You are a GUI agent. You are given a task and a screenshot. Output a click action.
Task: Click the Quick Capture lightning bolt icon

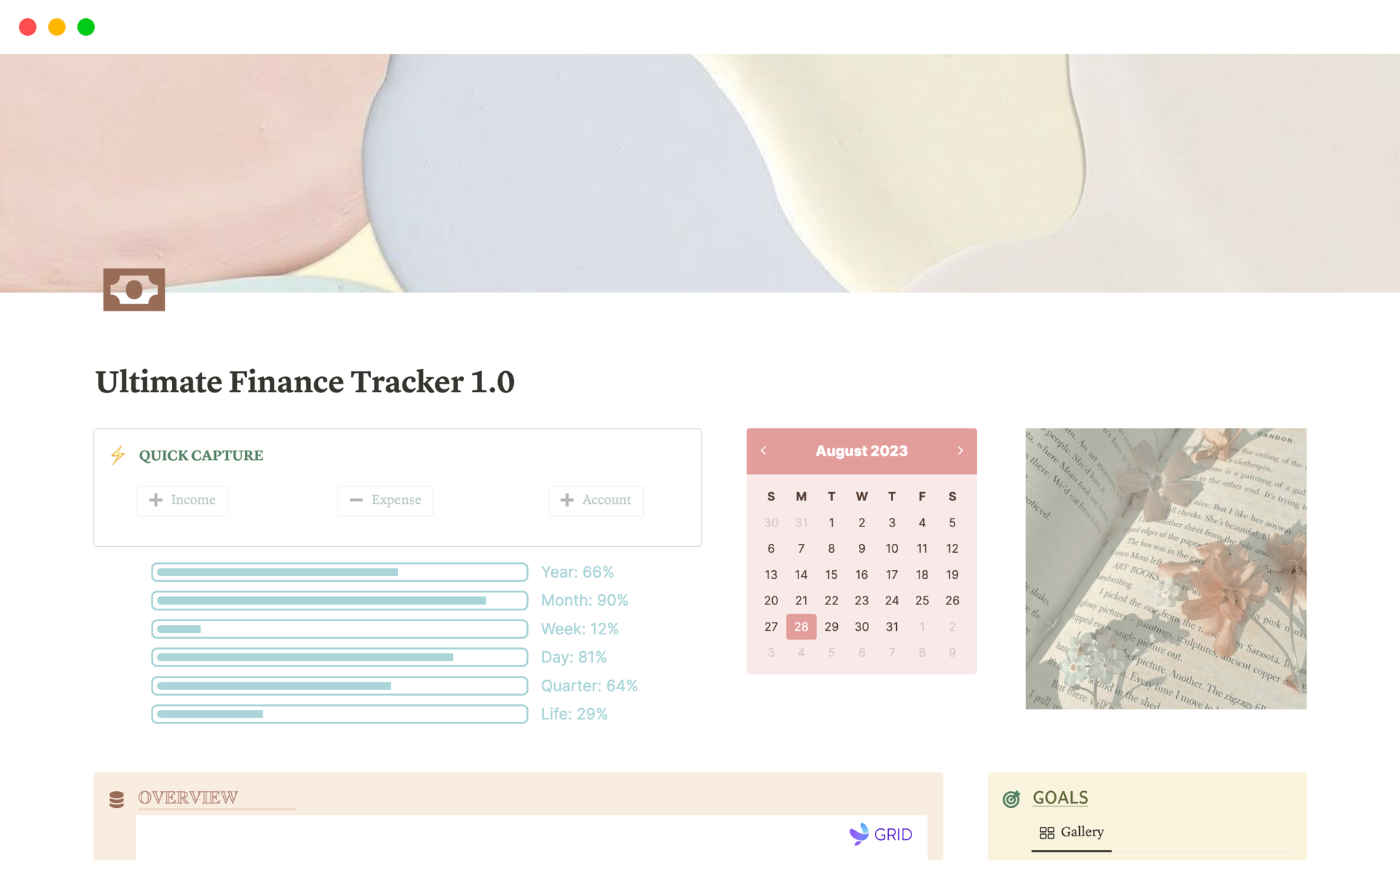click(x=119, y=455)
